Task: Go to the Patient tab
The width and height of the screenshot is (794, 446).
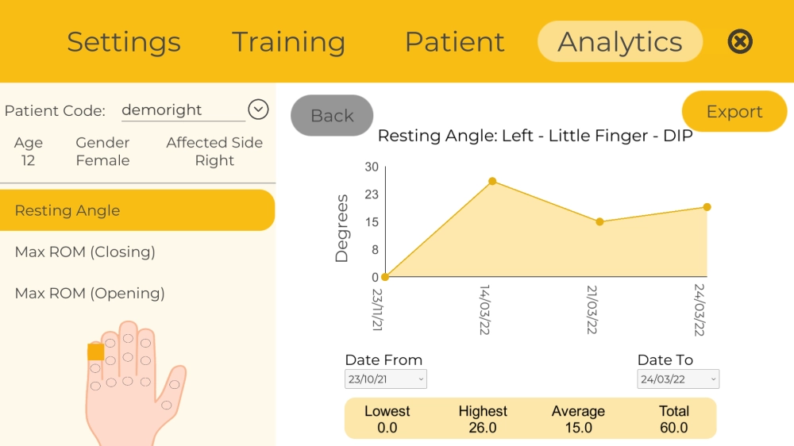Action: tap(454, 41)
